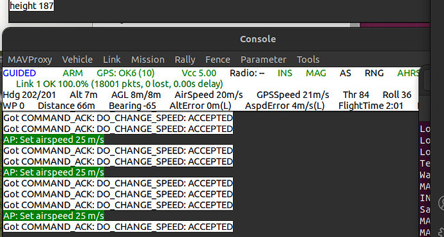
Task: Click the height 187 text field
Action: (x=32, y=6)
